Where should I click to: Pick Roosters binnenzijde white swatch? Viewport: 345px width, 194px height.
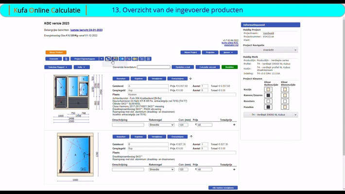coord(285,101)
